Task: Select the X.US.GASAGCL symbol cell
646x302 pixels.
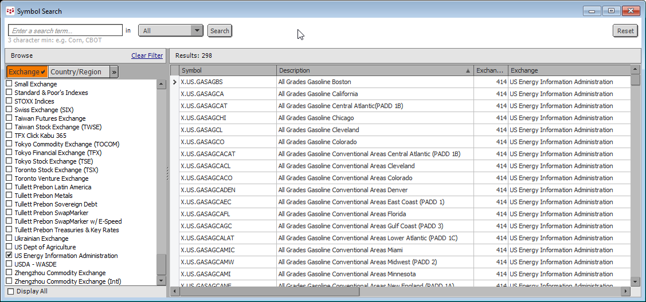Action: [228, 130]
